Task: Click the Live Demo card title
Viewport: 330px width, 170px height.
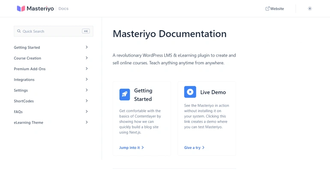Action: (x=213, y=92)
